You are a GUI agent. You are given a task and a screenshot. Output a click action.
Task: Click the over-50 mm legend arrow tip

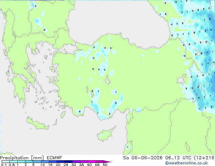[x=107, y=162]
